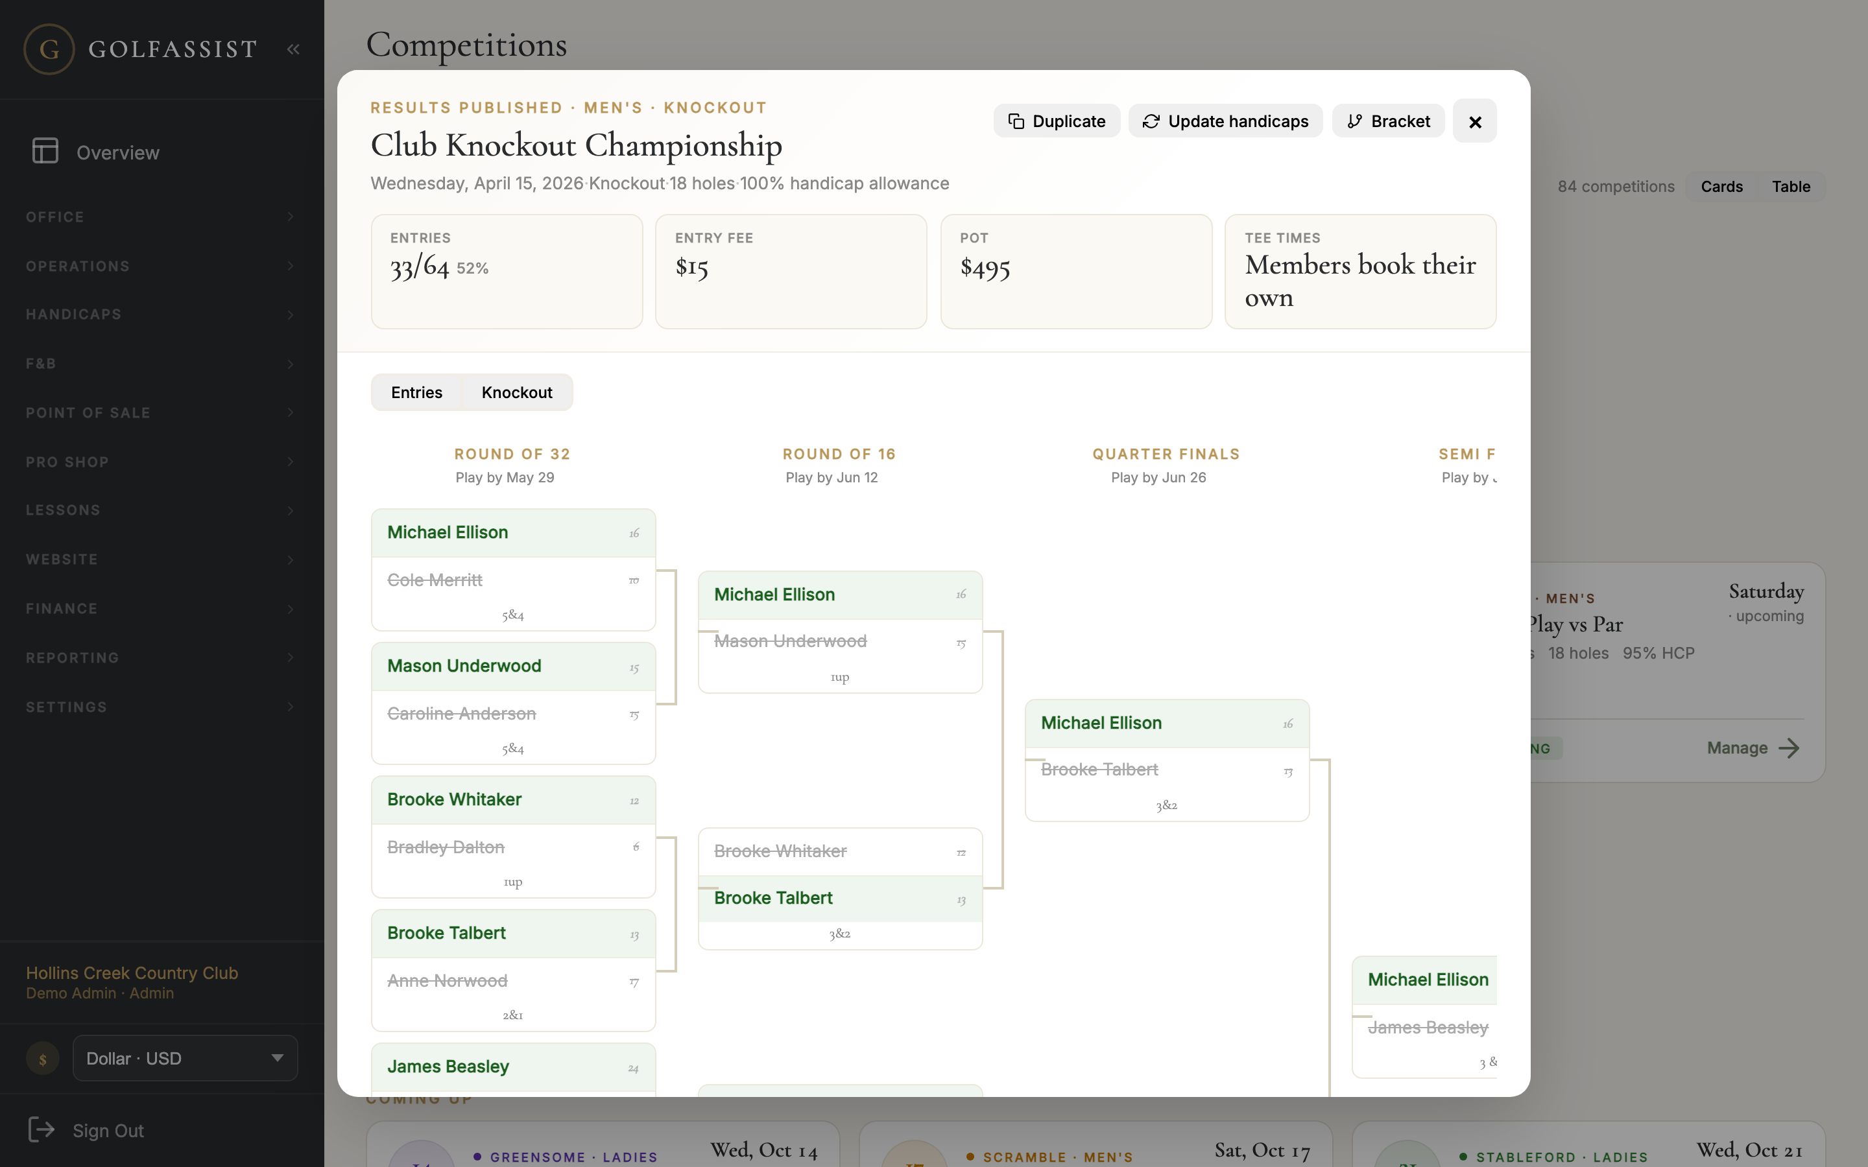Click the Round of 16 heading
This screenshot has width=1868, height=1167.
coord(839,454)
